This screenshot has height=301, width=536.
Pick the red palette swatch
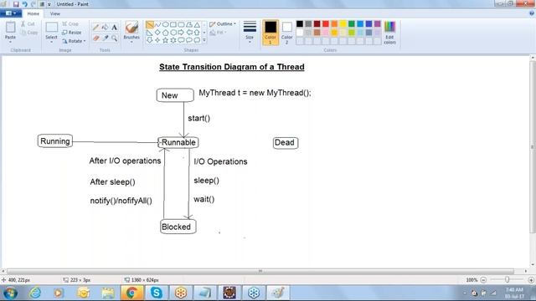(326, 23)
